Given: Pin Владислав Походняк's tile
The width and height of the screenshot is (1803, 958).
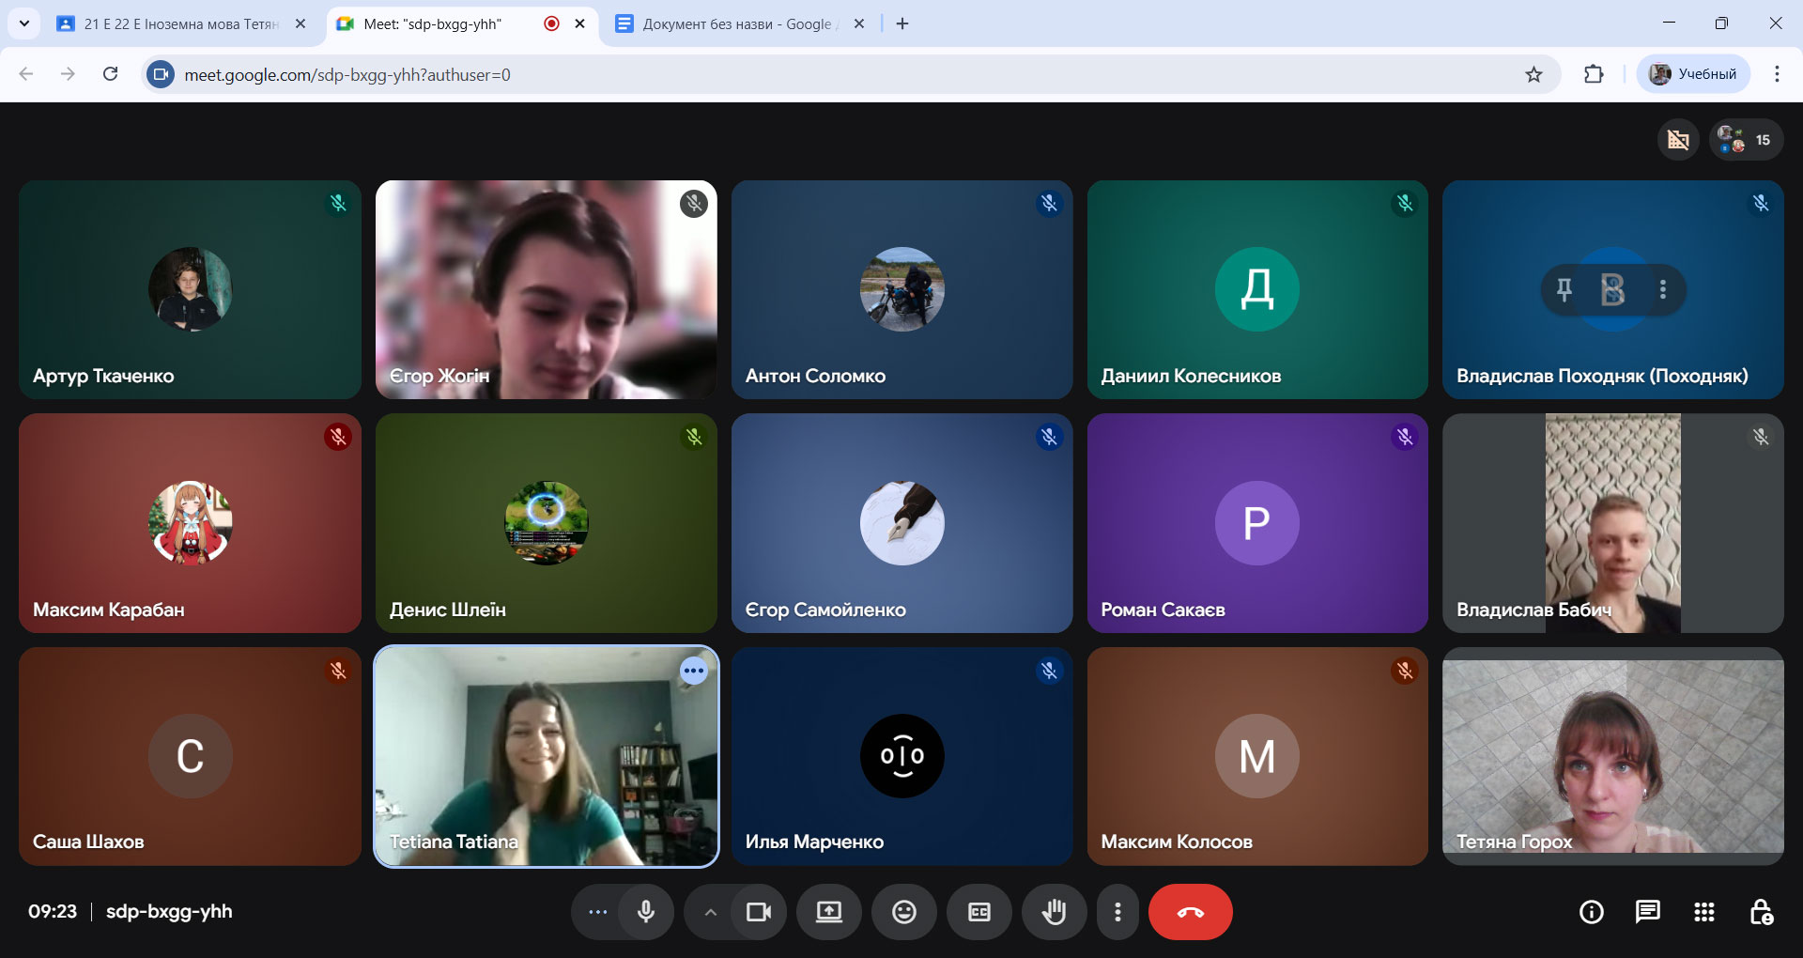Looking at the screenshot, I should pos(1564,289).
